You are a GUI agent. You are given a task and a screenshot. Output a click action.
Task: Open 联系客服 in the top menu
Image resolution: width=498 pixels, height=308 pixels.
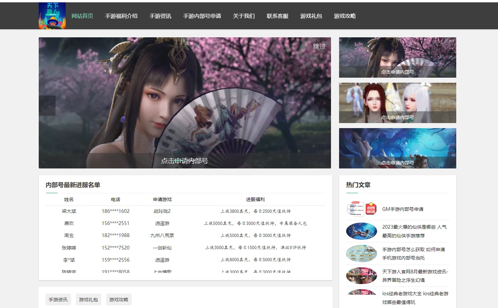277,16
